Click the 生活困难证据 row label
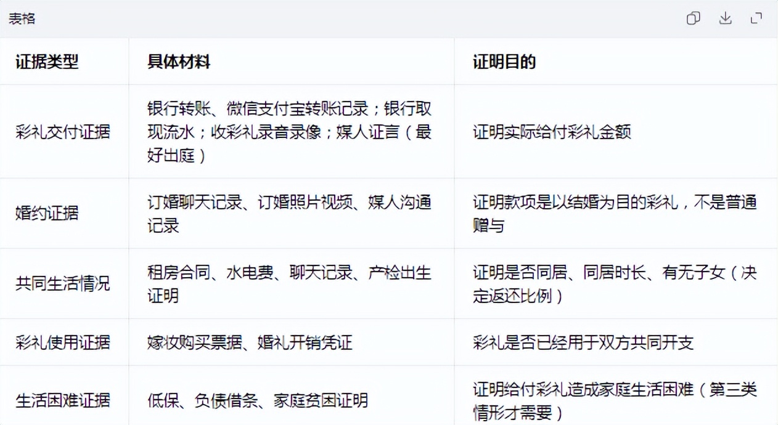Viewport: 778px width, 425px height. 63,400
